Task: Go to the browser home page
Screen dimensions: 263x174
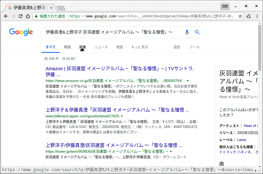Action: click(x=28, y=16)
